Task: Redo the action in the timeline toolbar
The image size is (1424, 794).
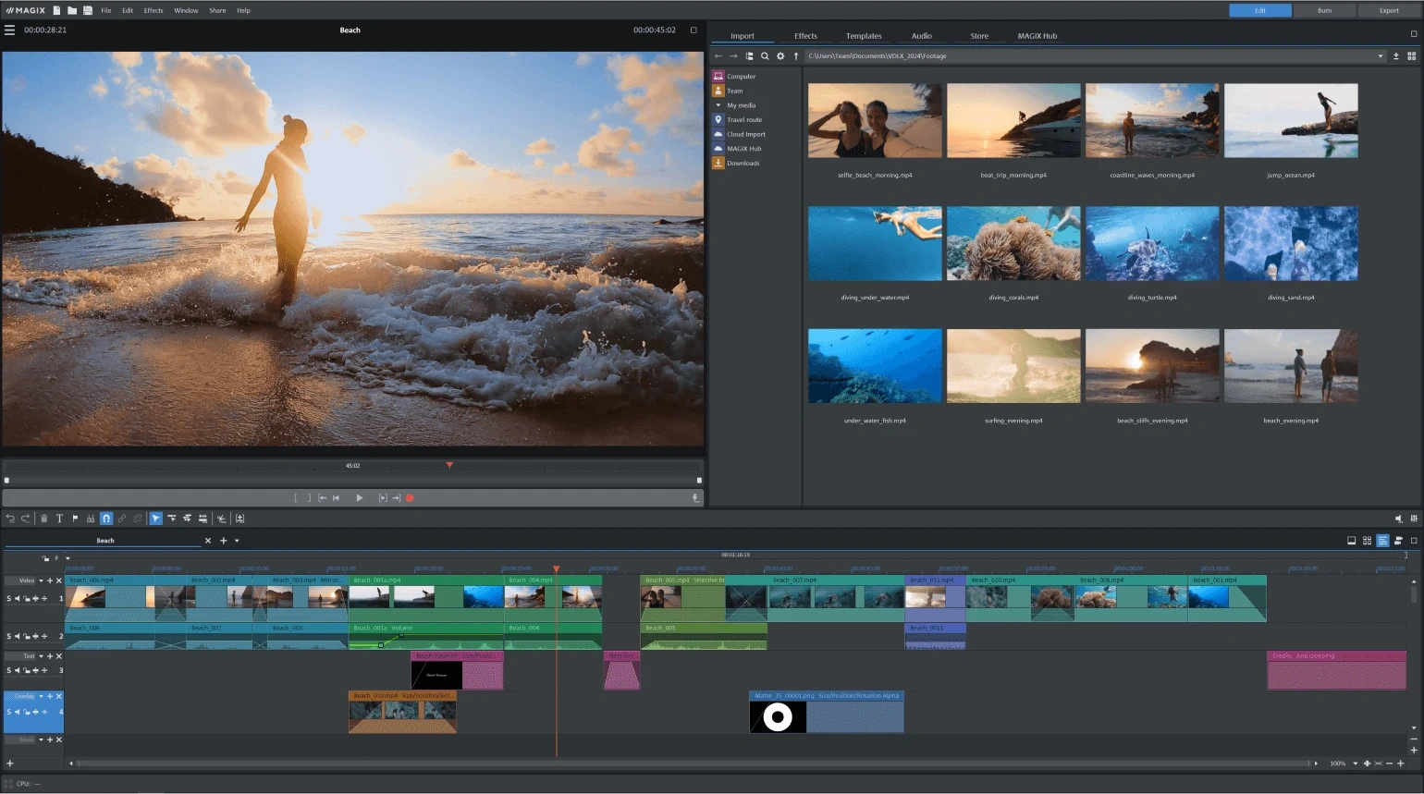Action: 26,519
